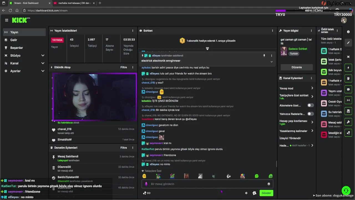
Task: Open Takipçilere özel sohbet options
Action: (296, 97)
